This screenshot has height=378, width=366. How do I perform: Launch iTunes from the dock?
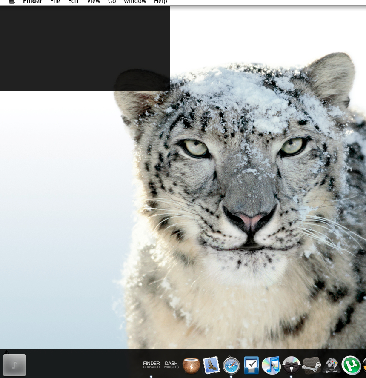coord(271,365)
